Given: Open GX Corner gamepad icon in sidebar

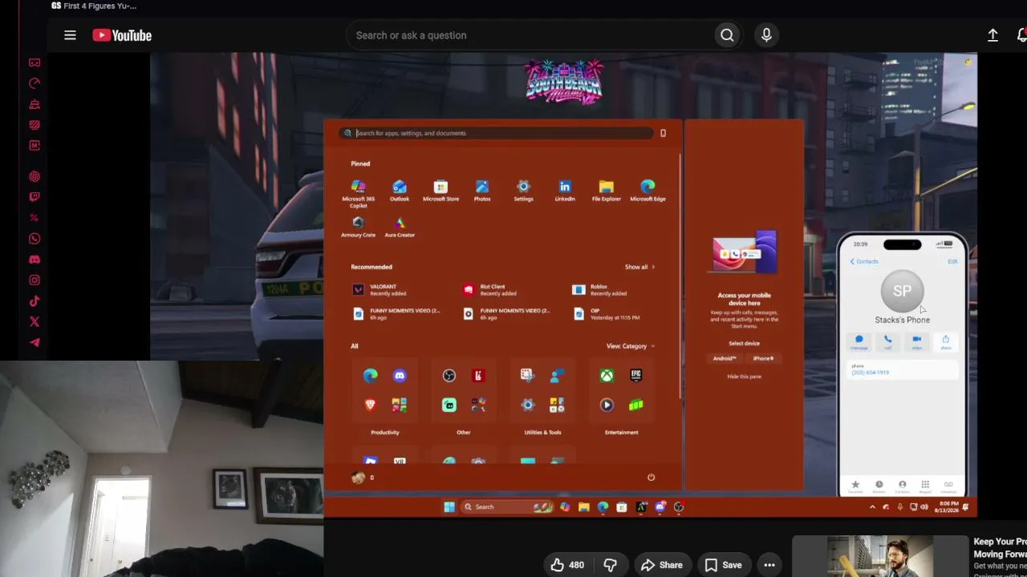Looking at the screenshot, I should [35, 63].
